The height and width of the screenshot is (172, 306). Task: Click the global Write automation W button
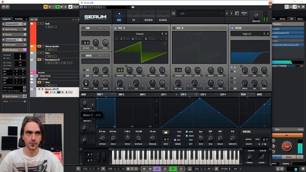61,7
